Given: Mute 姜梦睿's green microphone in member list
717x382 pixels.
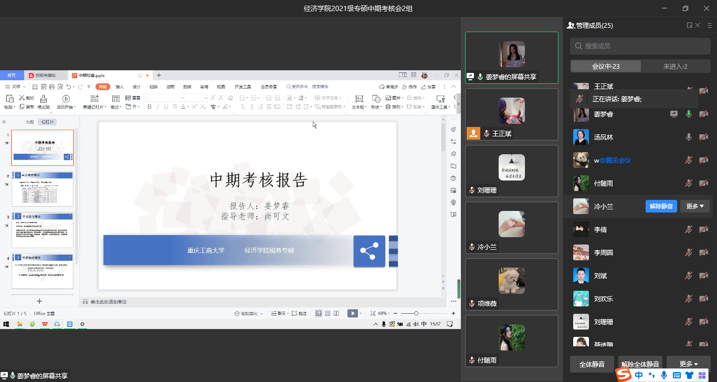Looking at the screenshot, I should point(689,114).
